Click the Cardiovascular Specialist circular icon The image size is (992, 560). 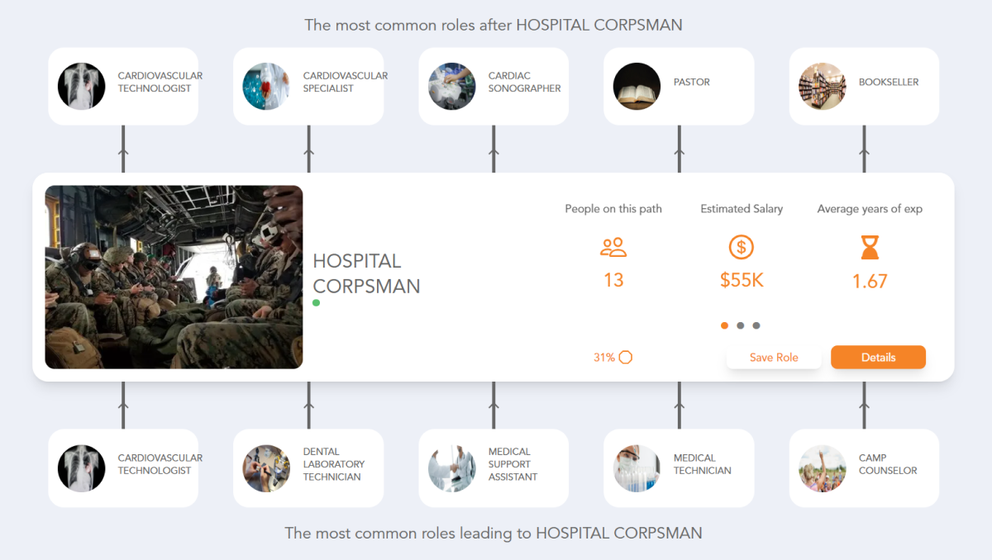(266, 86)
